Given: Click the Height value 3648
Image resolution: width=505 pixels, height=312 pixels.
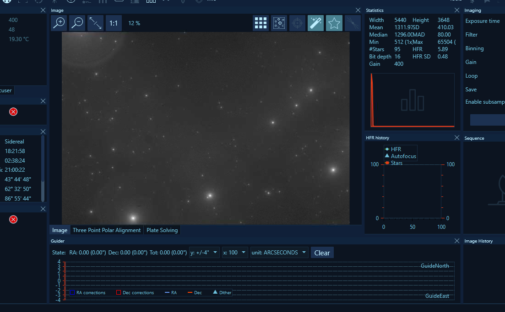Looking at the screenshot, I should tap(444, 20).
